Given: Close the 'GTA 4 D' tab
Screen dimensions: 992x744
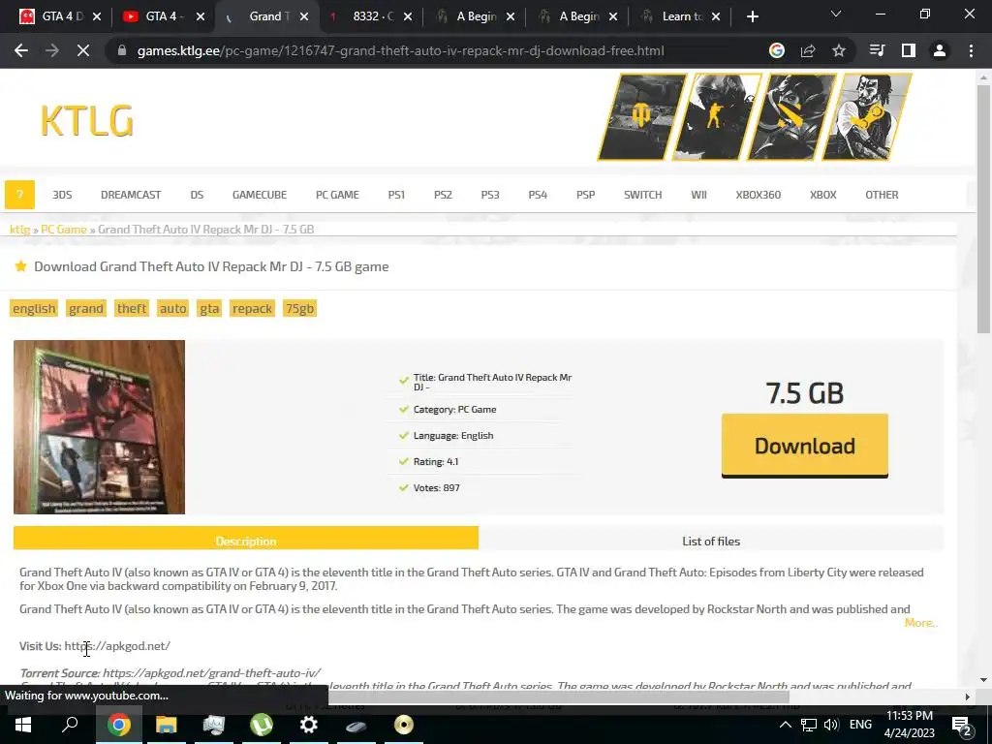Looking at the screenshot, I should [97, 16].
